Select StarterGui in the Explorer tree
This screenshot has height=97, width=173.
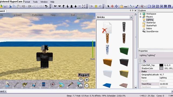(151, 23)
